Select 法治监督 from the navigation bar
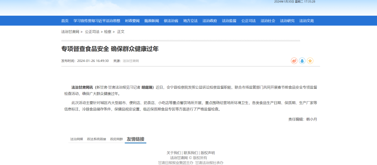Image resolution: width=377 pixels, height=165 pixels. pos(229,21)
